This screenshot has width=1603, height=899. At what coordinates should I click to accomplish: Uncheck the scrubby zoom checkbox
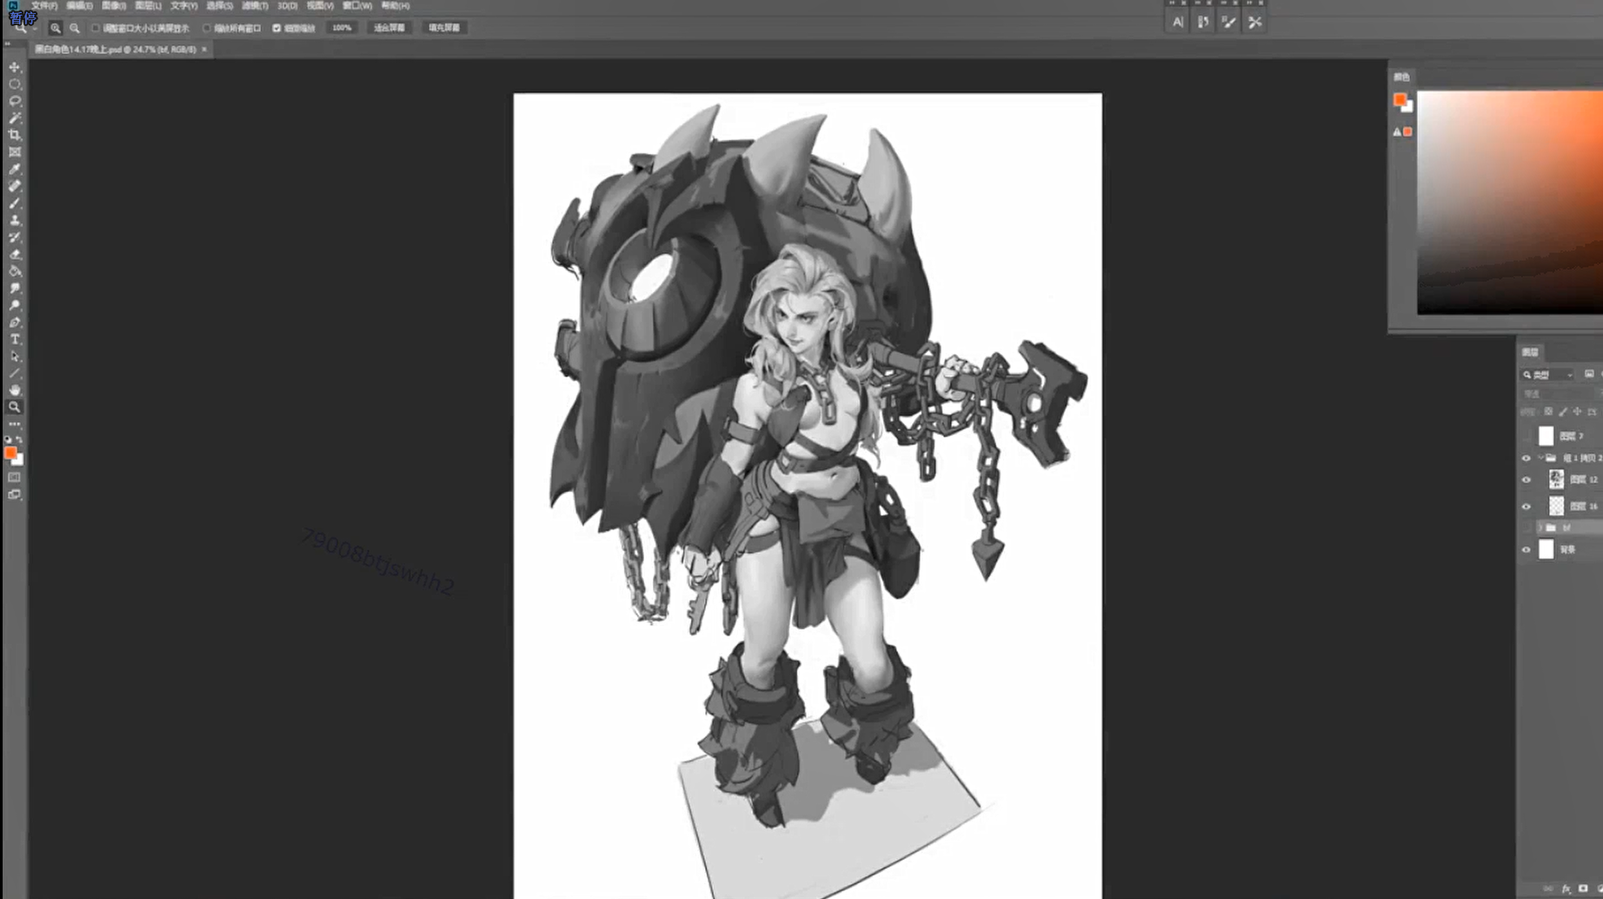pos(276,28)
